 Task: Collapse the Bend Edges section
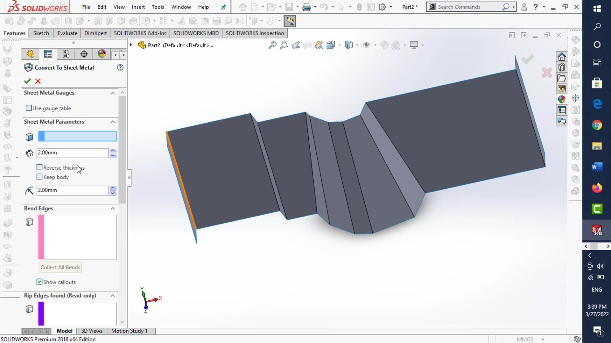coord(112,209)
